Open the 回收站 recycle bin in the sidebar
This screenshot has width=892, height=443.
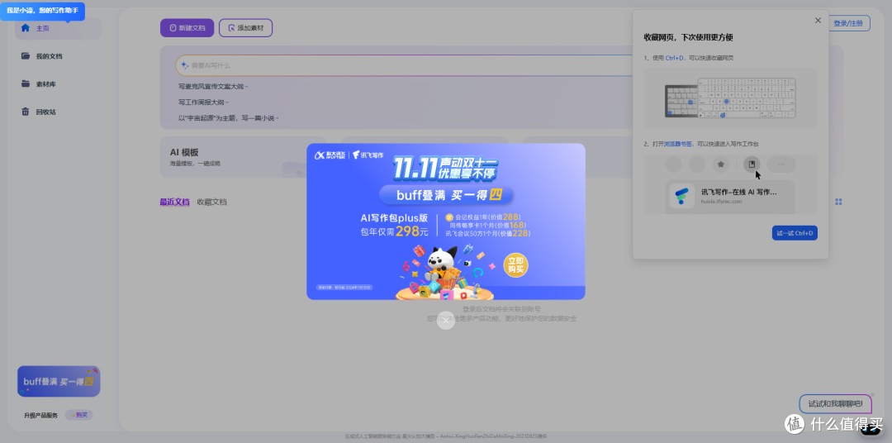pyautogui.click(x=45, y=112)
